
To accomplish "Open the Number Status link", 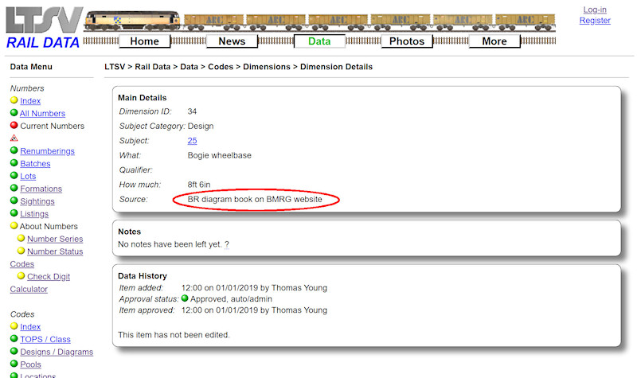I will tap(55, 251).
